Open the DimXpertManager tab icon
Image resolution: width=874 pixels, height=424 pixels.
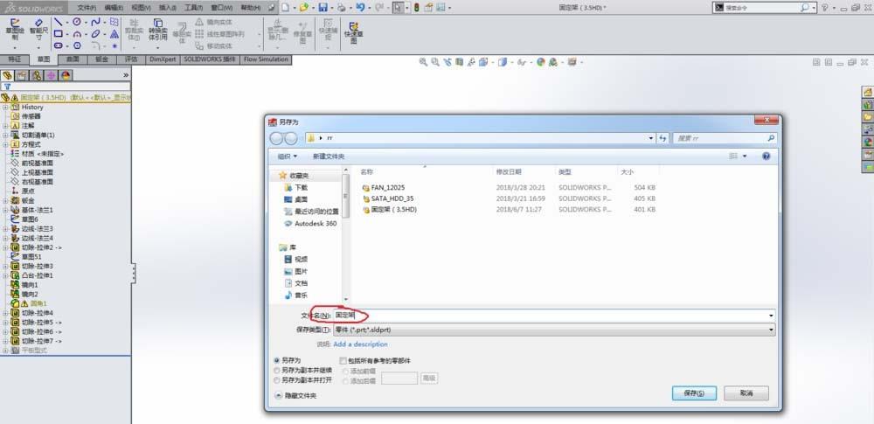[51, 75]
